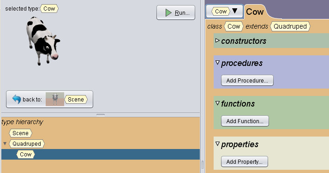Viewport: 329px width, 173px height.
Task: Collapse the procedures section
Action: [x=218, y=62]
